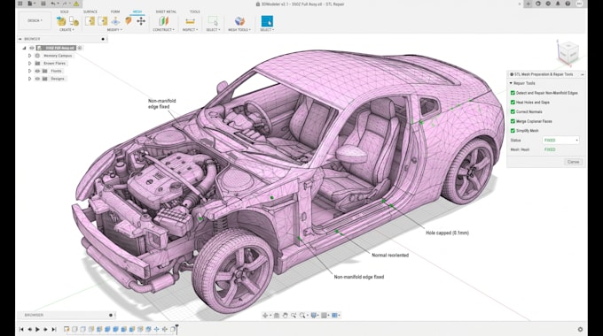Select the Move four-arrow tool
The image size is (603, 336).
click(x=141, y=21)
